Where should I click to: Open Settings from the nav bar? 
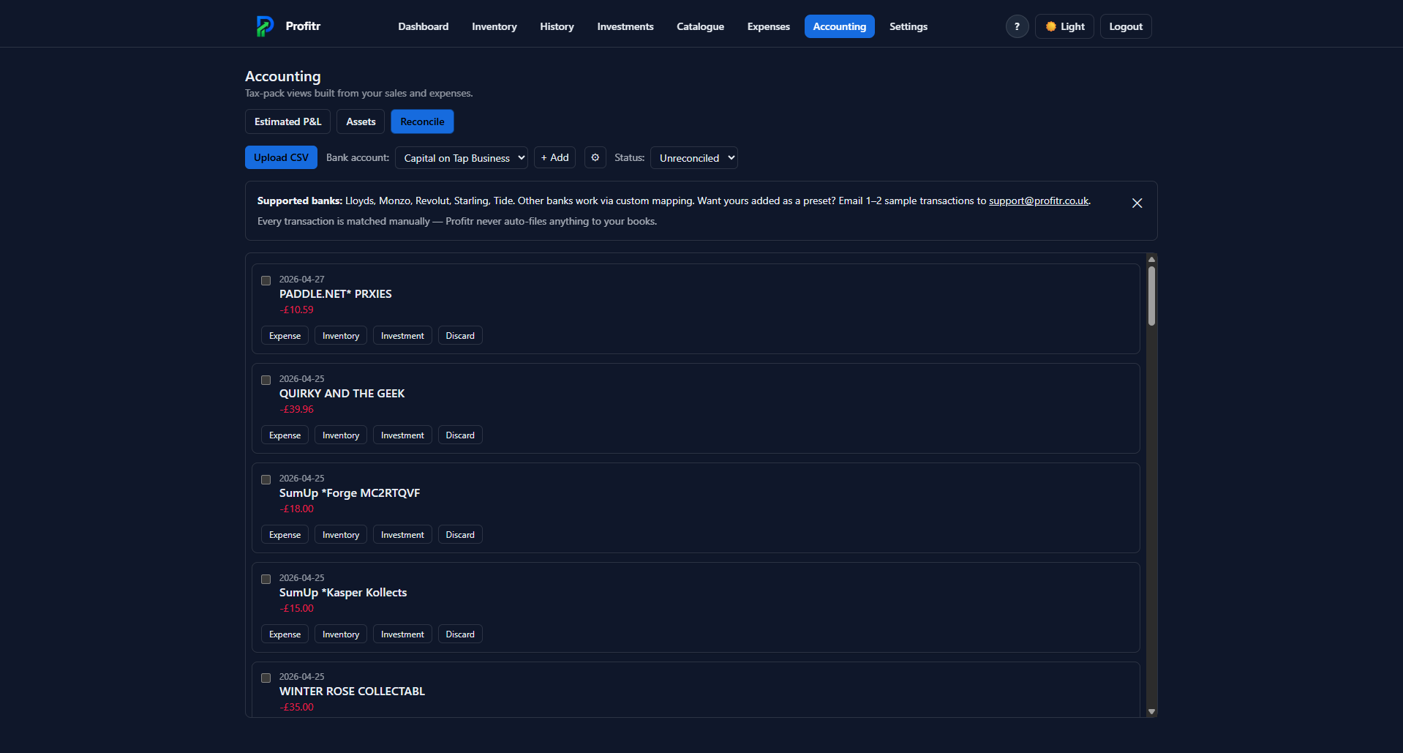(x=909, y=26)
